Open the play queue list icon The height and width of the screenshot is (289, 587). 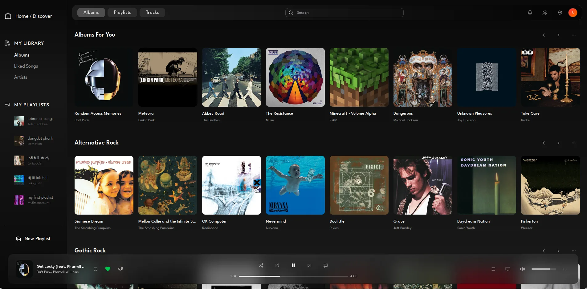(493, 269)
